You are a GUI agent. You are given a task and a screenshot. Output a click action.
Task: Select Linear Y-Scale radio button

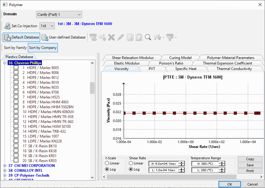pyautogui.click(x=107, y=163)
